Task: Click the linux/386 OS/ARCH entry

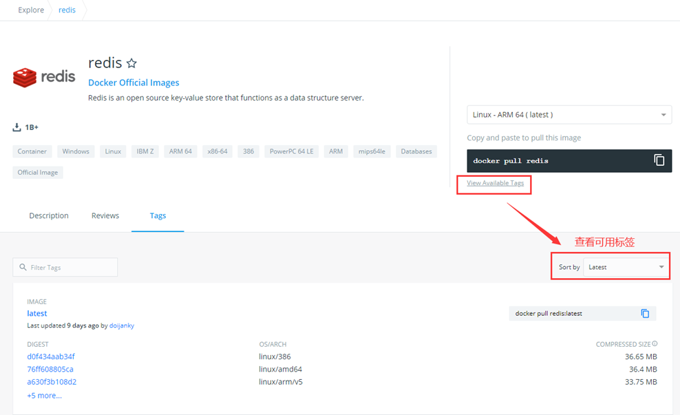Action: click(x=275, y=357)
